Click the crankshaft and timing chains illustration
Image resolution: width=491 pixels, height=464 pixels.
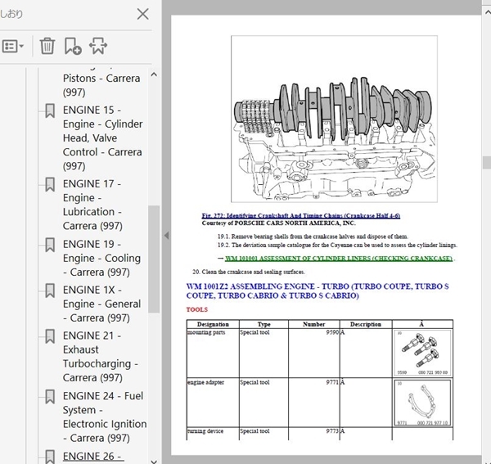pyautogui.click(x=334, y=119)
